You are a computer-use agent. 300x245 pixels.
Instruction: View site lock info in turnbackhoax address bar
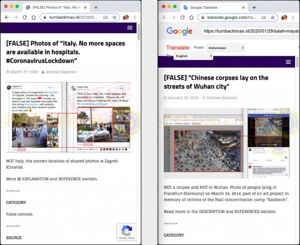pyautogui.click(x=45, y=18)
